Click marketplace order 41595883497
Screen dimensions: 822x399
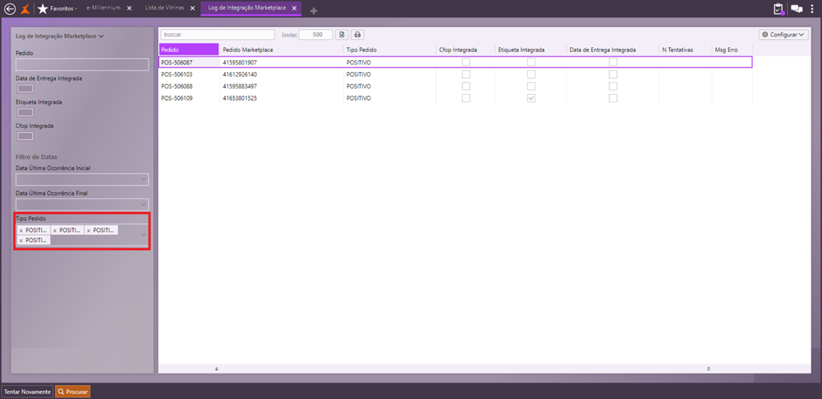[240, 86]
